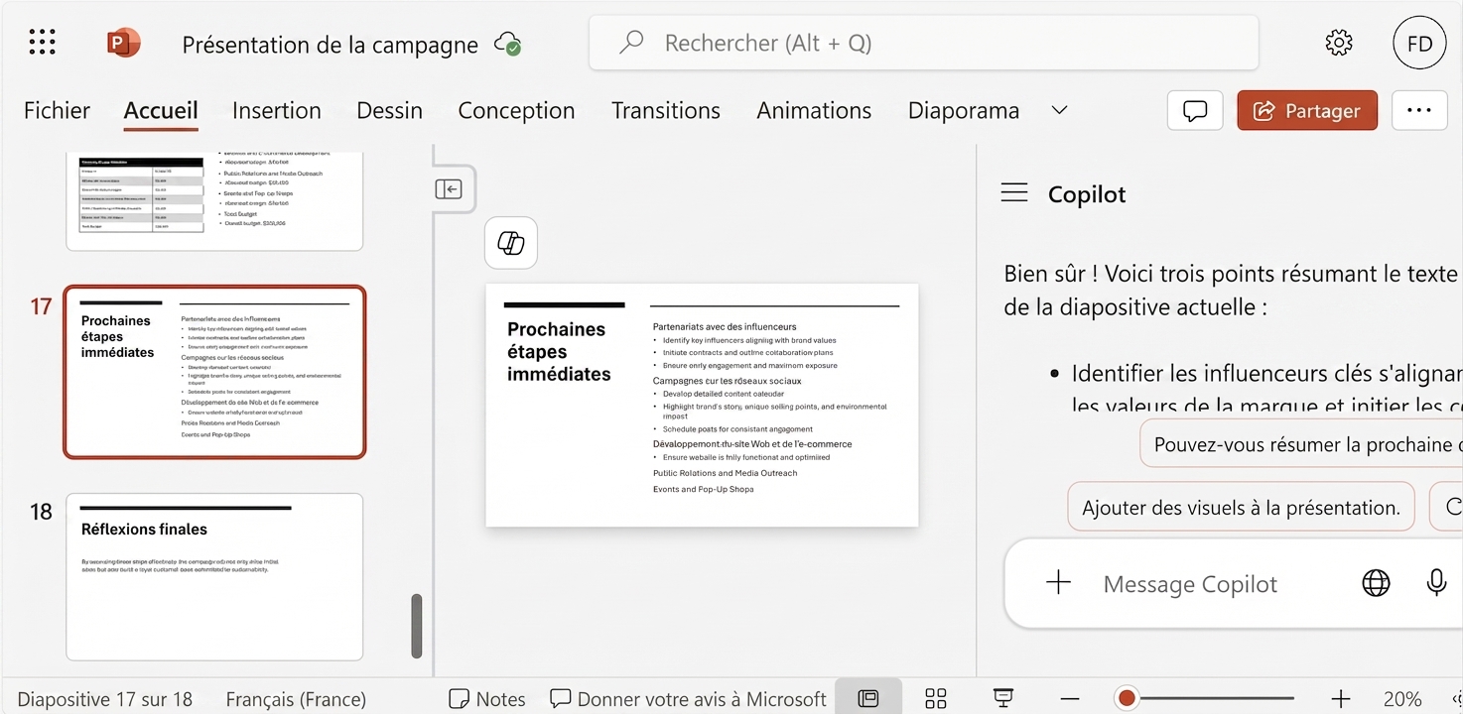This screenshot has width=1463, height=714.
Task: Zoom in with the plus button
Action: tap(1341, 699)
